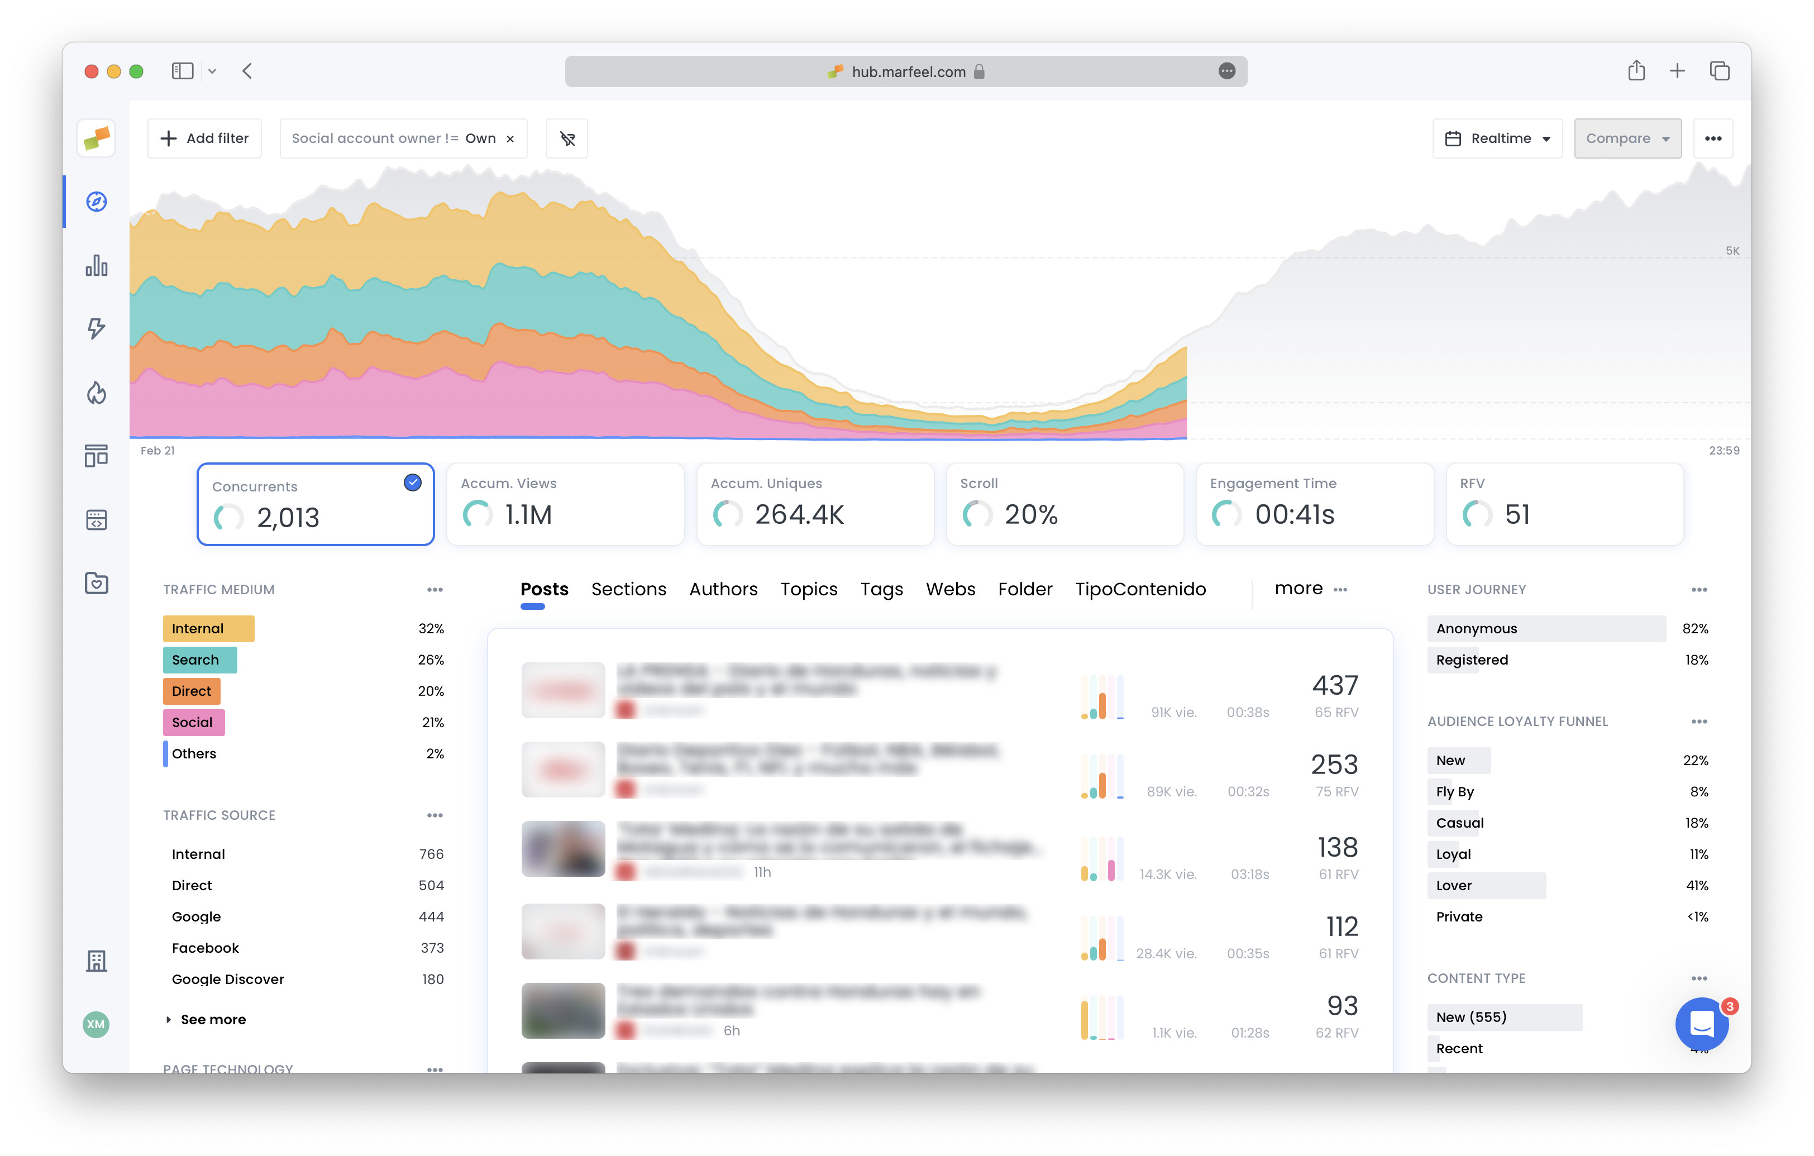Open the Compare dropdown
Viewport: 1814px width, 1156px height.
(1627, 138)
